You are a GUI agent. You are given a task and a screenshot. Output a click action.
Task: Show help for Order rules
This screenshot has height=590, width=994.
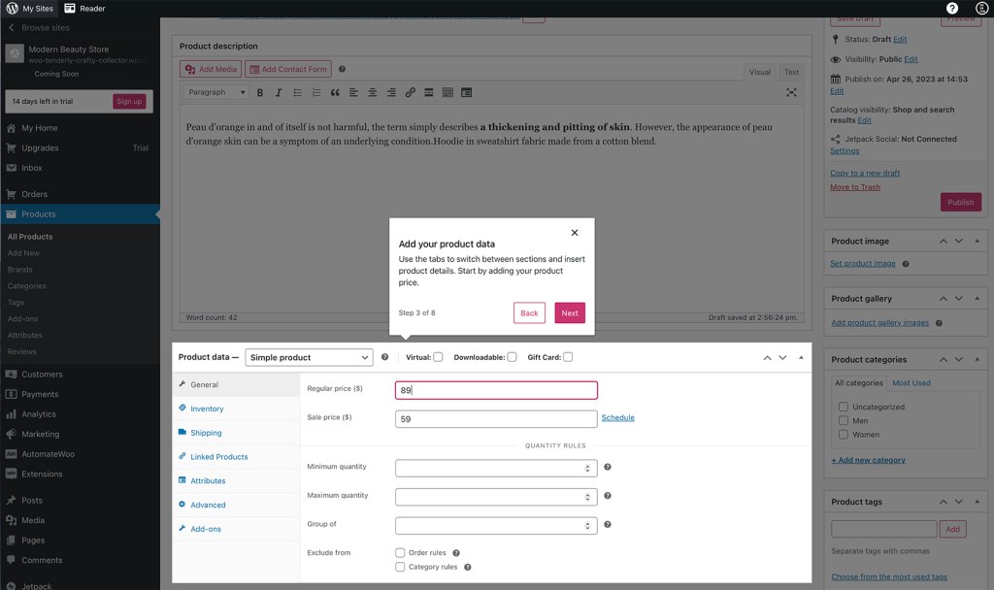(x=456, y=553)
